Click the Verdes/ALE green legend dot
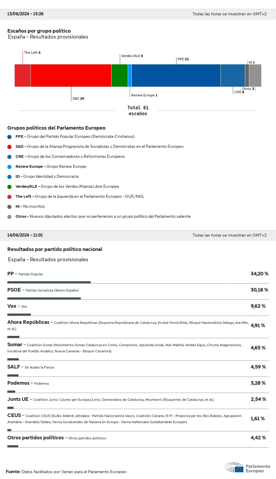Screen dimensions: 276x479 coord(9,187)
